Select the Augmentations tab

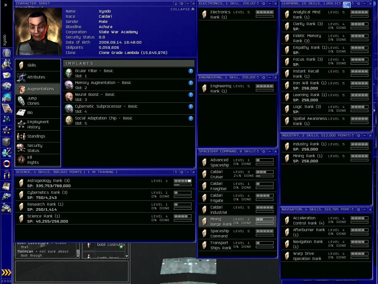(38, 89)
